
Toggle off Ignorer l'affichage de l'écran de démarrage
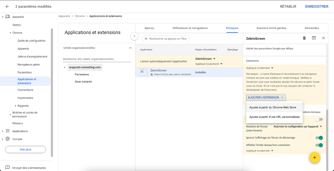click(319, 138)
